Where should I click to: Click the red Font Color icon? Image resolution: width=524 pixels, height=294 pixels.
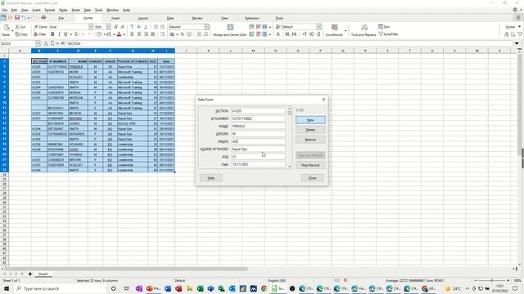click(x=119, y=34)
